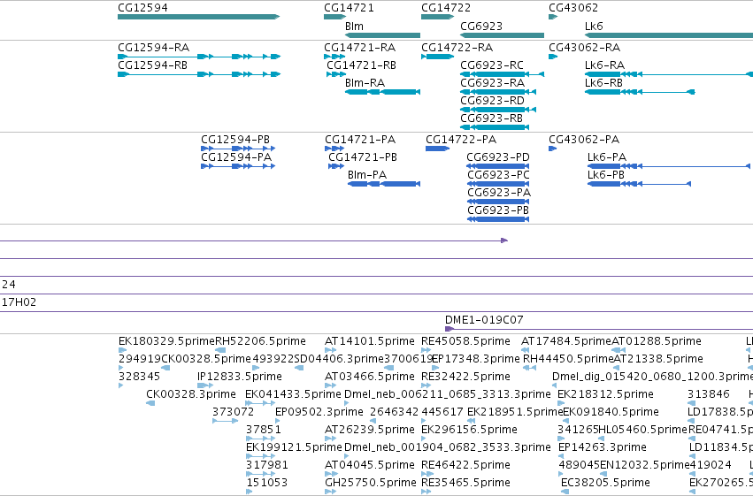Select the RE32422.5prime EST

[426, 385]
